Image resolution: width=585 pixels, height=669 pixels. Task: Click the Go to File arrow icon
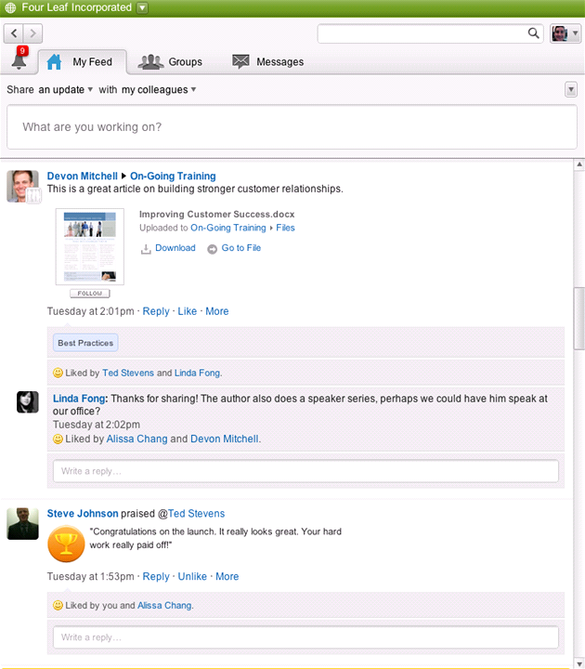coord(212,249)
